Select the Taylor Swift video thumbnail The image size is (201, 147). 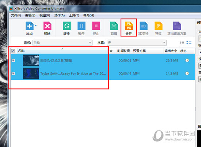(x=31, y=73)
